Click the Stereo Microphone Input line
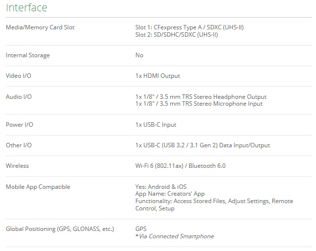This screenshot has width=316, height=251. (x=199, y=104)
